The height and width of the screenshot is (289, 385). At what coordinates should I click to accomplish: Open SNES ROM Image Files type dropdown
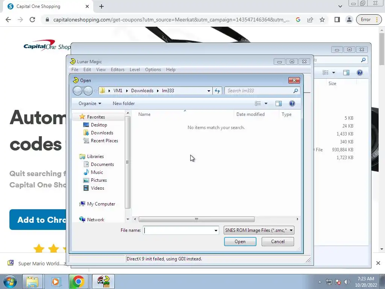click(x=259, y=230)
